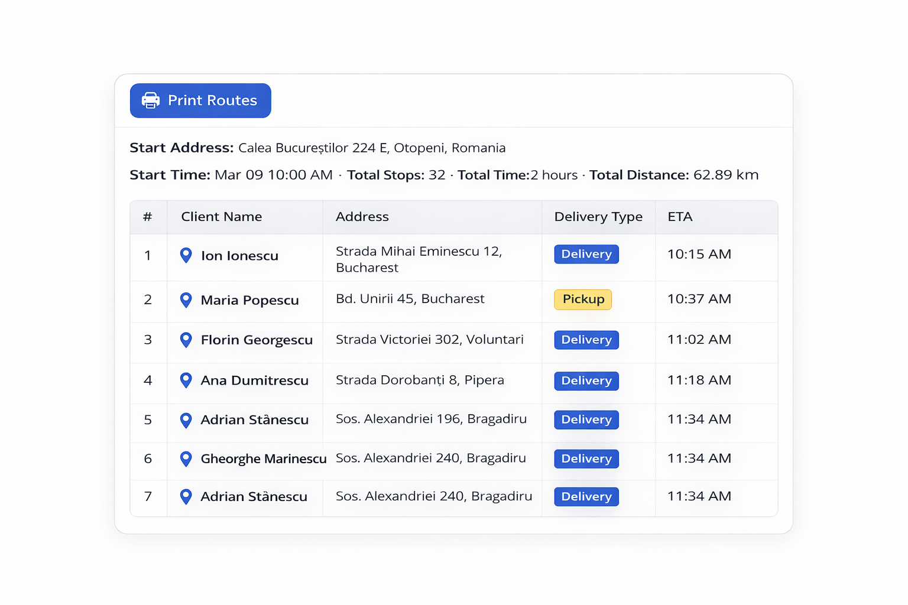Open the Delivery Type column header options
This screenshot has height=605, width=908.
click(598, 217)
